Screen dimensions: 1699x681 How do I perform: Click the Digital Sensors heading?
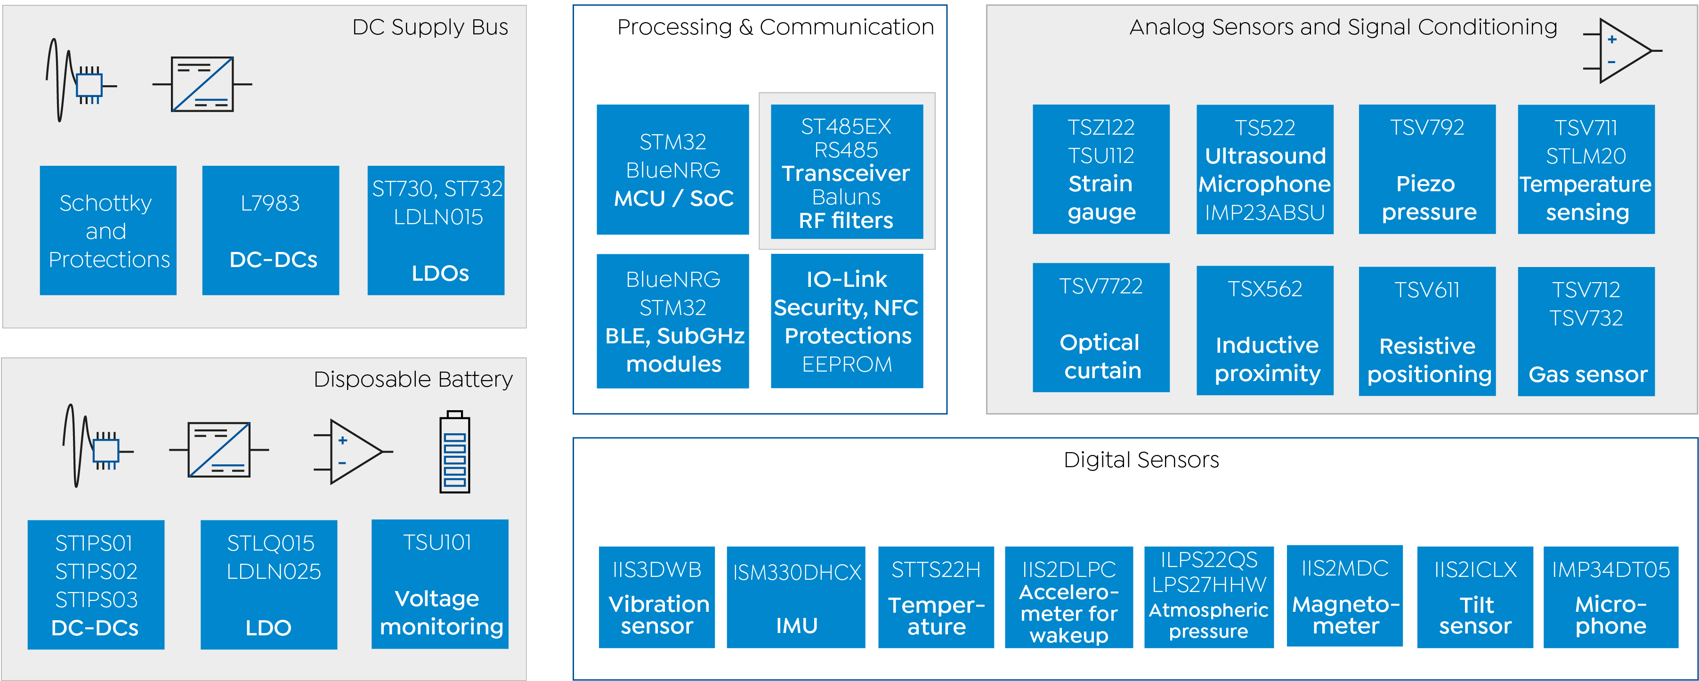click(1141, 459)
